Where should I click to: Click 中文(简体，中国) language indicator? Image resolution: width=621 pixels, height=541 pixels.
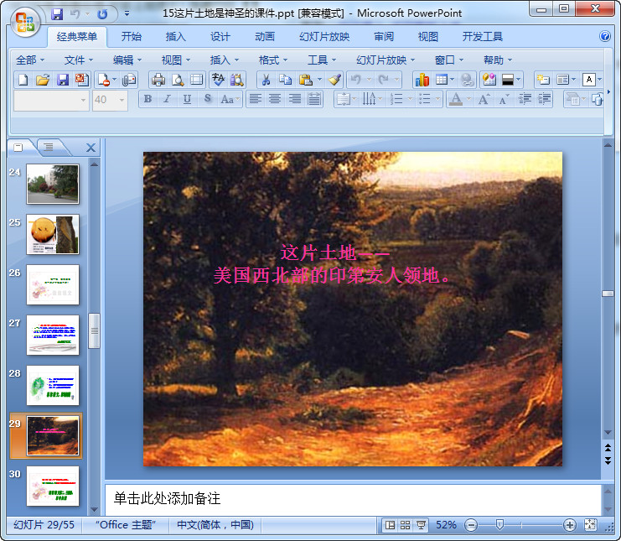[215, 525]
